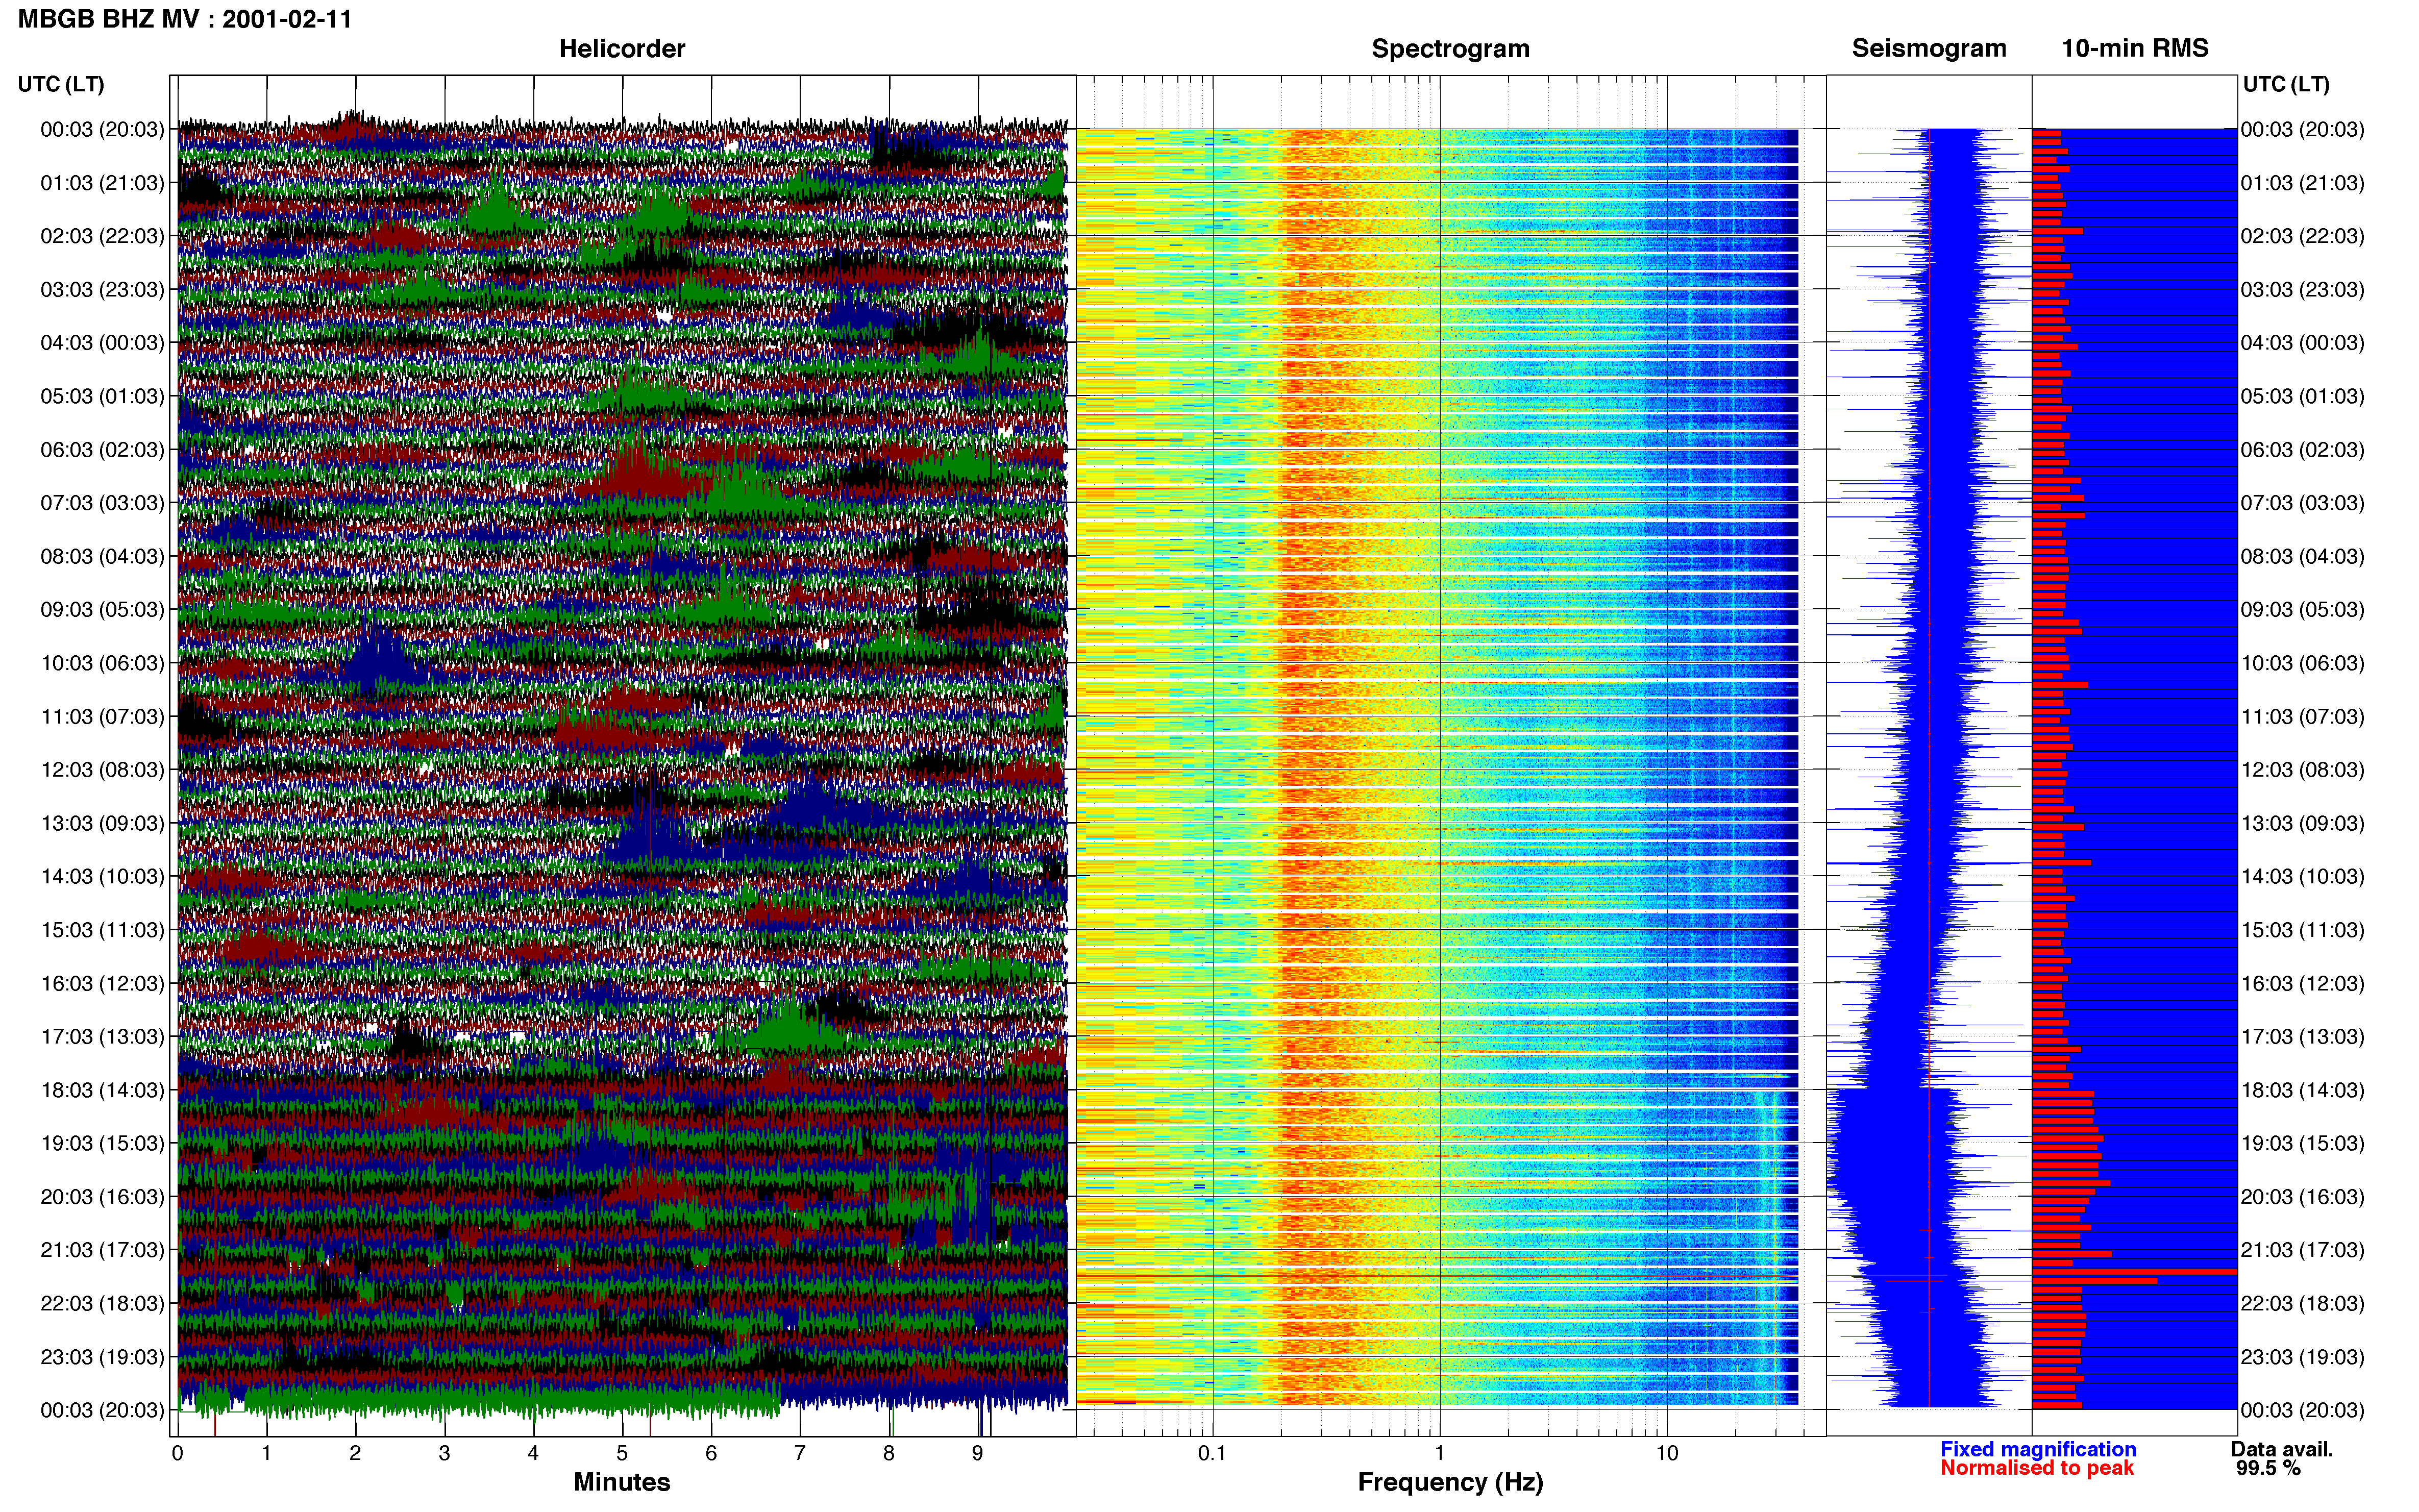Click the 'Seismogram' panel heading
The width and height of the screenshot is (2419, 1512).
tap(1928, 49)
